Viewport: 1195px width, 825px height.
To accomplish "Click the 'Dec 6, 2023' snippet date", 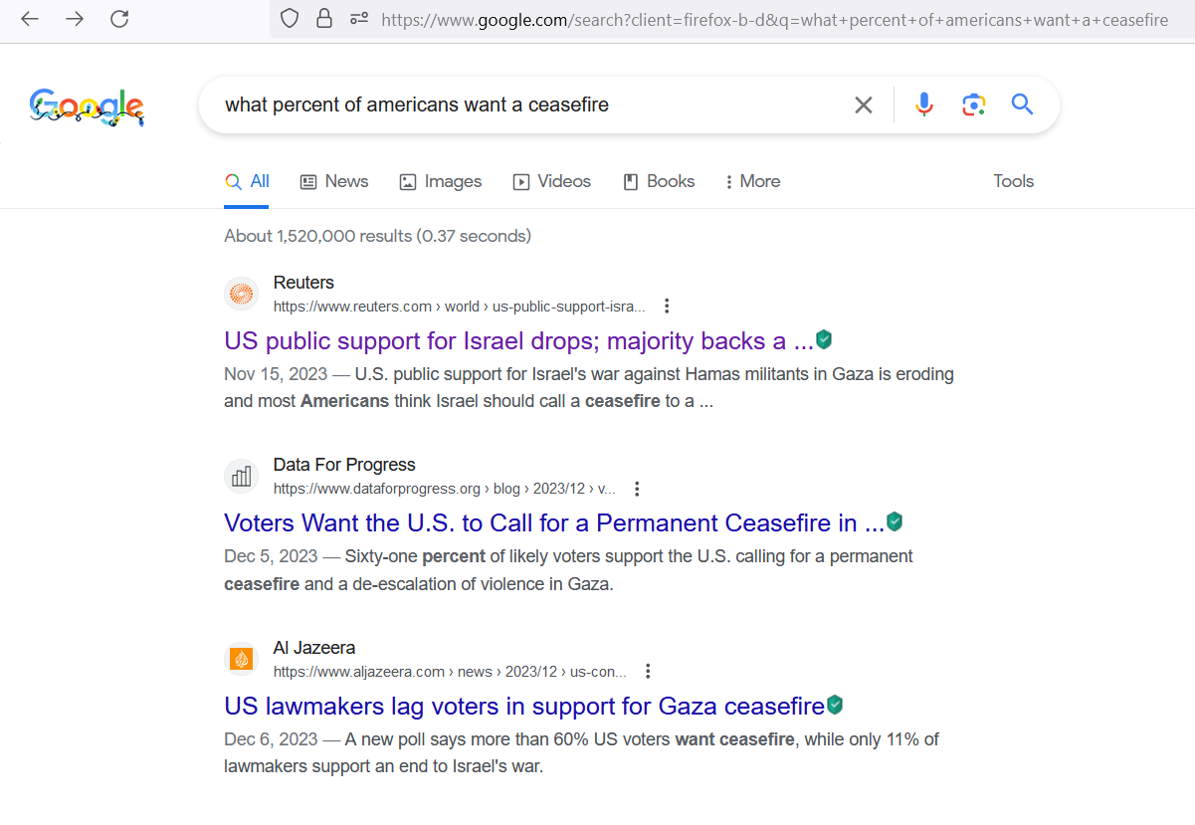I will click(271, 739).
